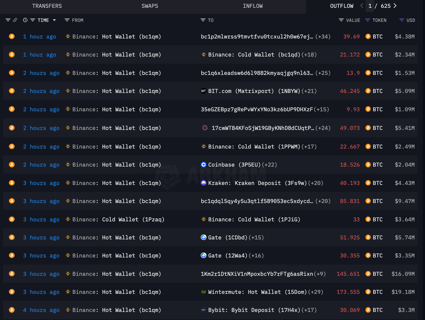Click Binance sender icon on 13.9 BTC row
425x320 pixels.
(x=68, y=73)
